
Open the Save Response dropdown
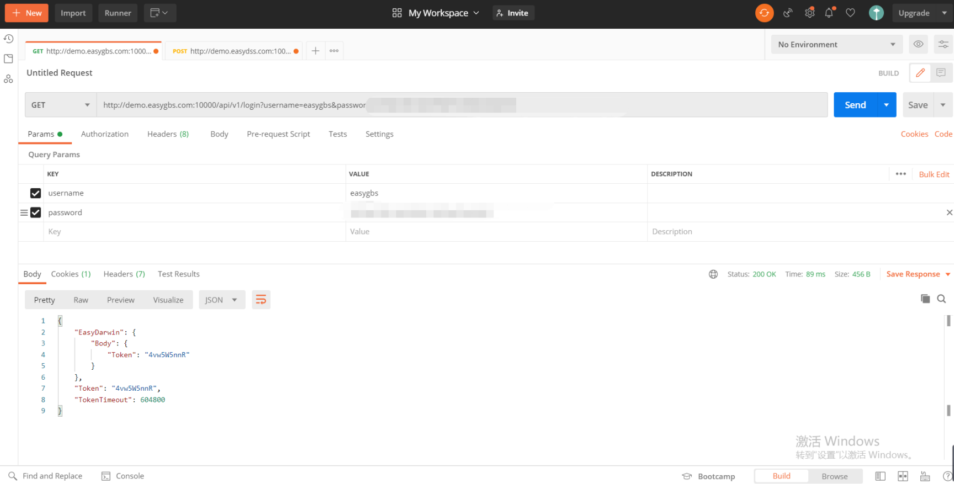click(918, 274)
